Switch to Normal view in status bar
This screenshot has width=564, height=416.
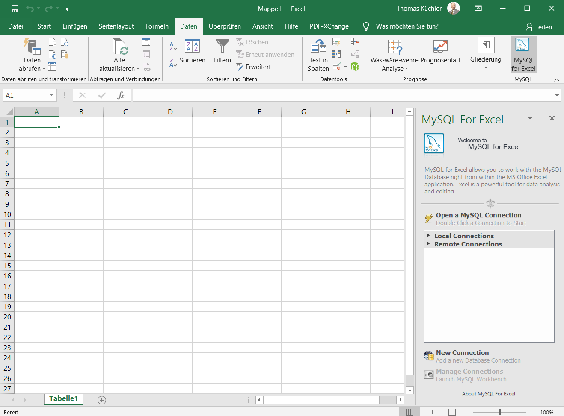point(410,412)
